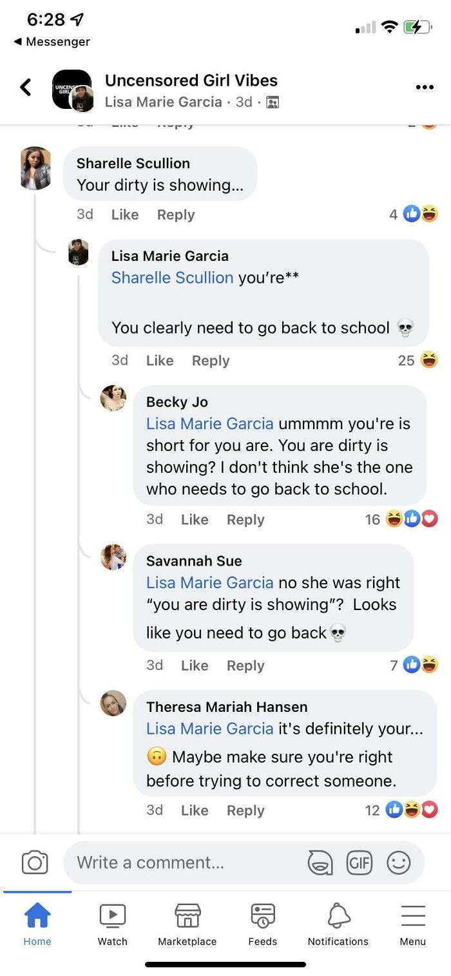Open the sticker picker icon
This screenshot has width=451, height=976.
point(320,863)
